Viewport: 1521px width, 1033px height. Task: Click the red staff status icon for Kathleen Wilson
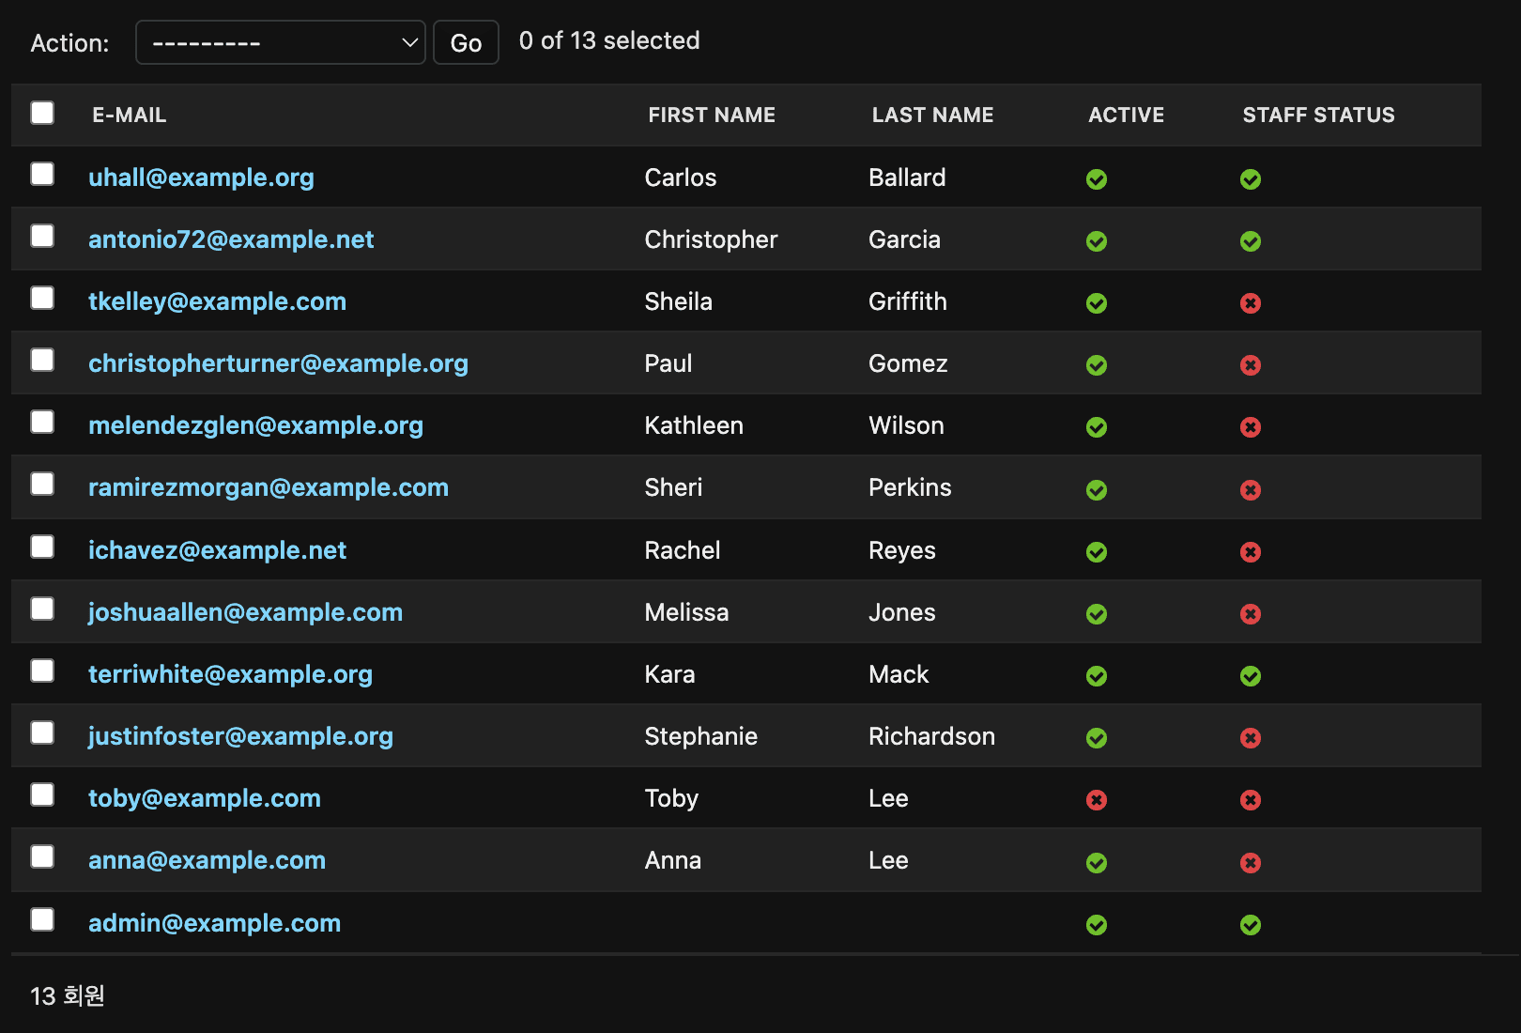[1251, 427]
